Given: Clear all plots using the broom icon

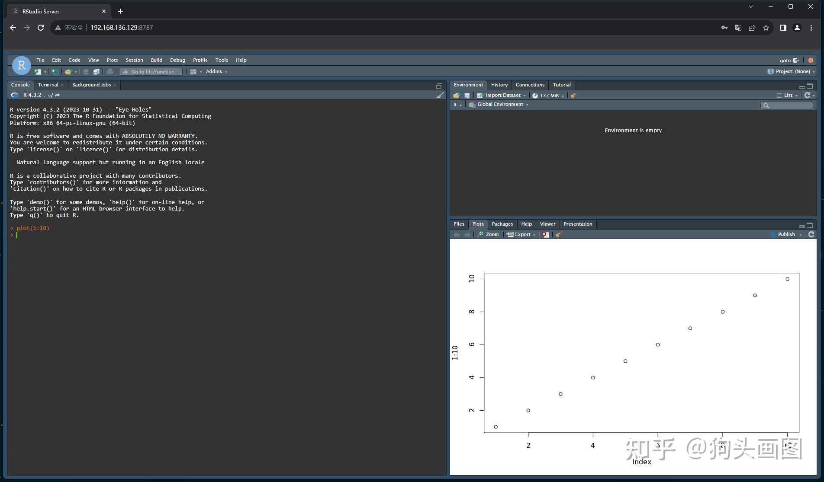Looking at the screenshot, I should click(x=558, y=235).
